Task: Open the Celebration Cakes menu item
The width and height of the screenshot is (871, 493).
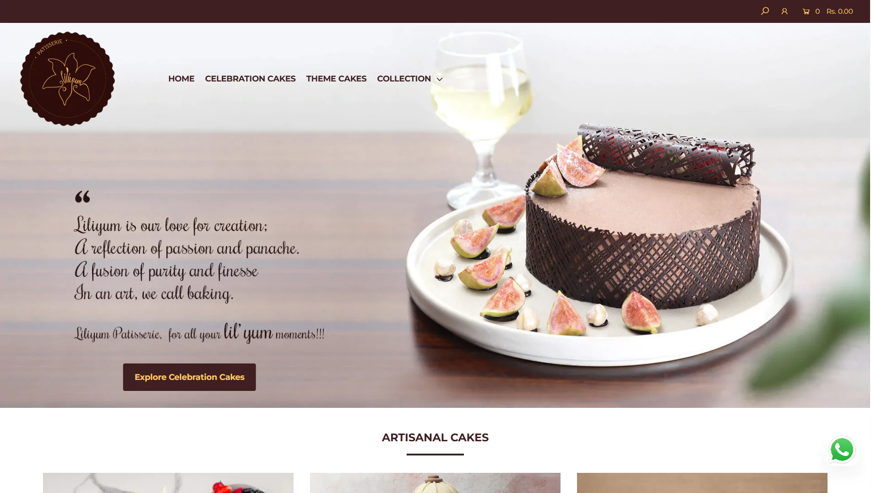Action: [x=250, y=79]
